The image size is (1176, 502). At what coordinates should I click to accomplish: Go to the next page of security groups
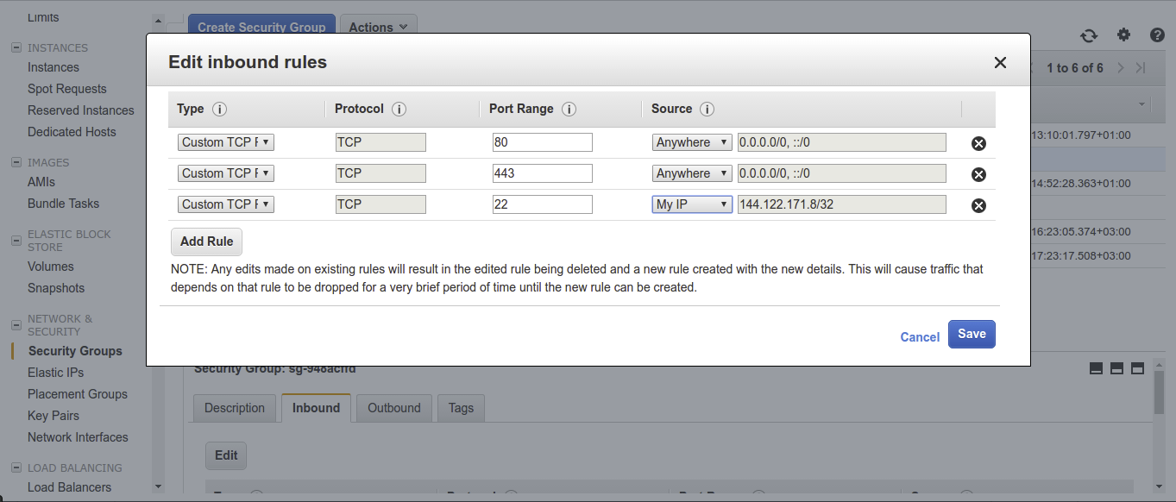[x=1120, y=67]
